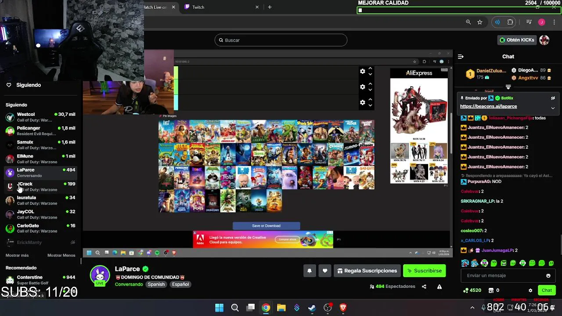
Task: Click the Español tag
Action: tap(180, 284)
